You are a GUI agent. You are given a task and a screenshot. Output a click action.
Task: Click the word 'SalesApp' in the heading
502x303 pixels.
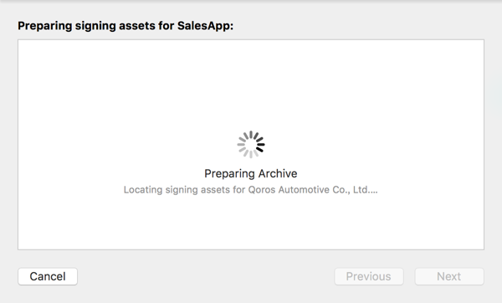pyautogui.click(x=204, y=26)
